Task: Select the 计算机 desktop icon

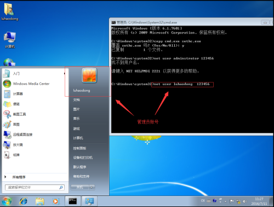Action: [10, 40]
